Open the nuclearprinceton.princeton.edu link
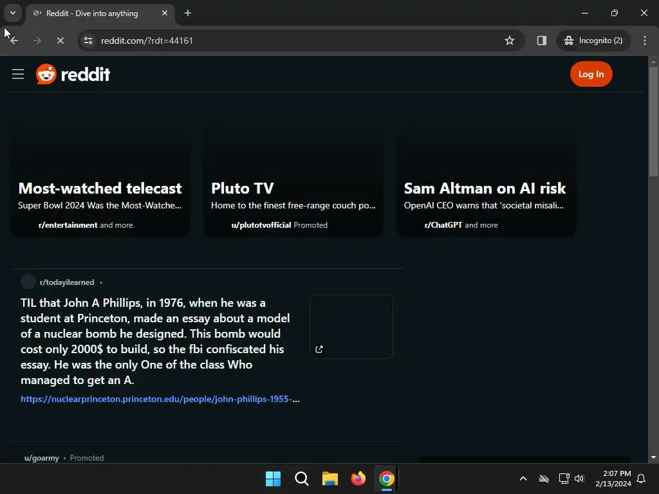 click(x=160, y=399)
